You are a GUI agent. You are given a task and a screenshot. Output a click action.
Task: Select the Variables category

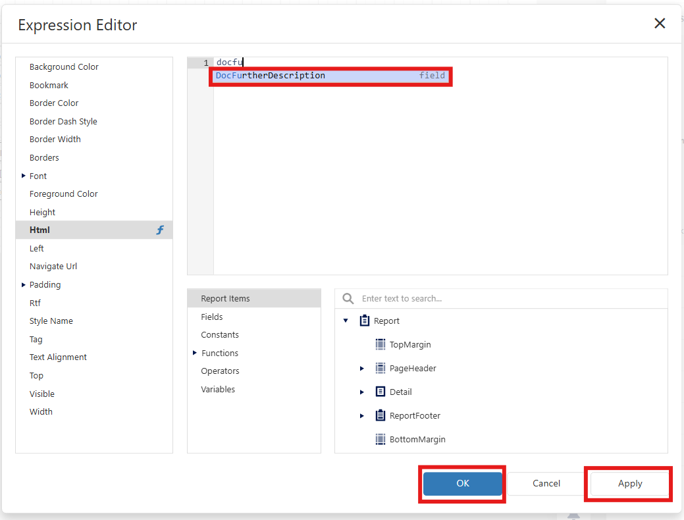coord(254,389)
